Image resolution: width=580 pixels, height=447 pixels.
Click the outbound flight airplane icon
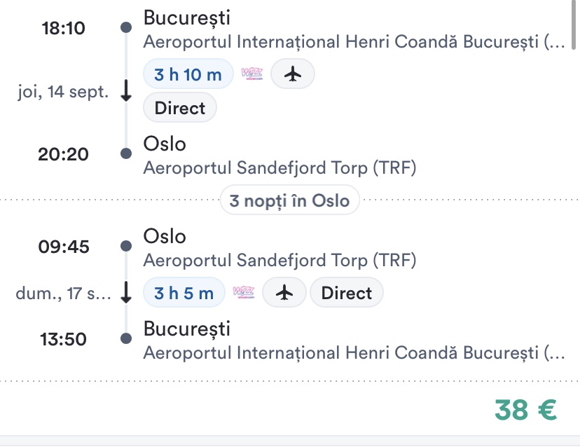tap(293, 74)
